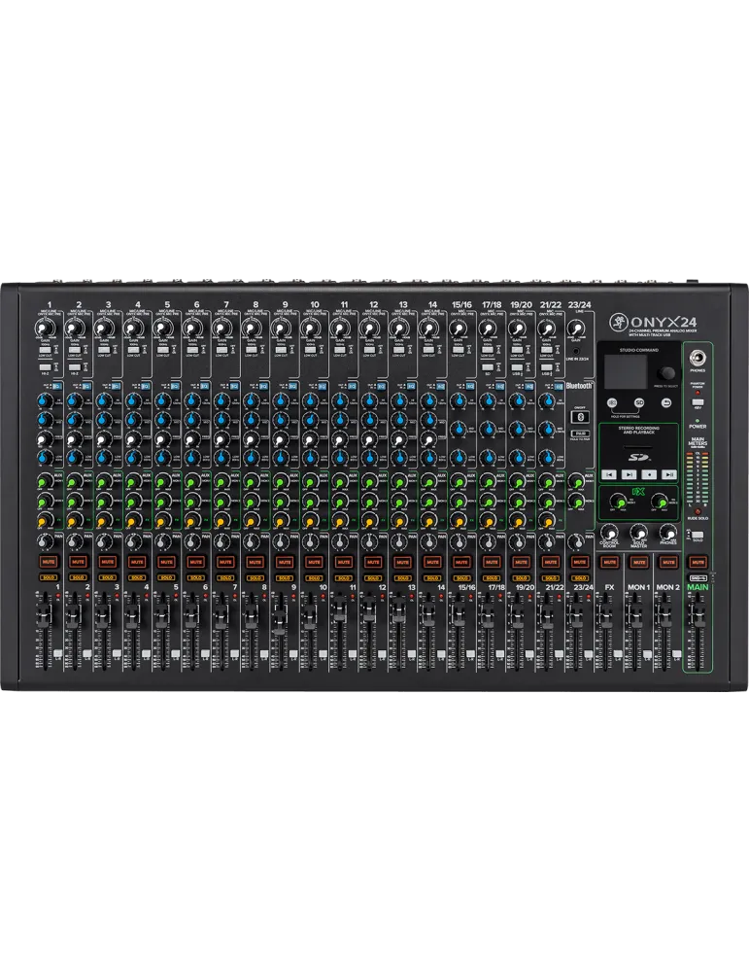Select channel 1 HI EQ blue knob
The width and height of the screenshot is (749, 972).
(44, 400)
